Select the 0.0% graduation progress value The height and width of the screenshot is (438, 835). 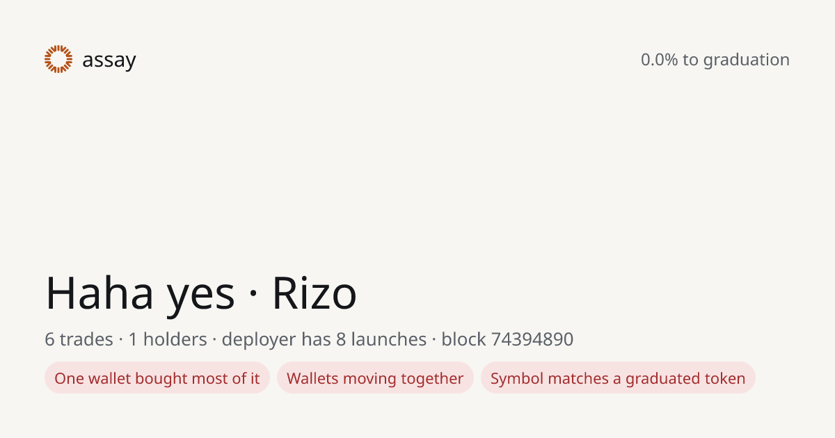[660, 60]
